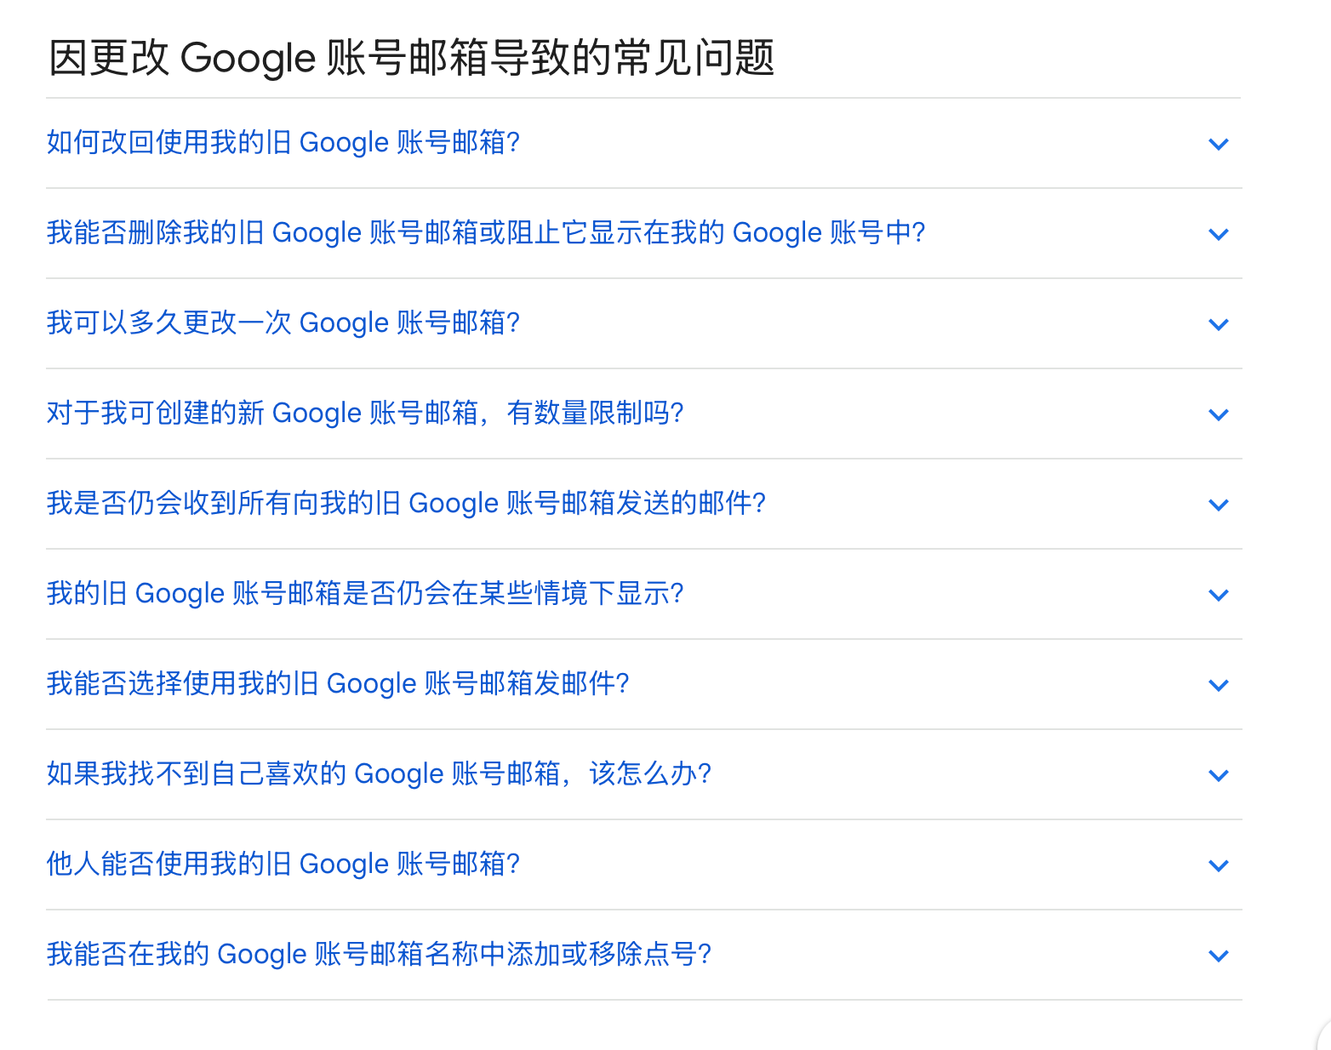Click chevron for 我能否选择使用我的旧邮箱发邮件
Screen dimensions: 1331x1050
pyautogui.click(x=1218, y=685)
